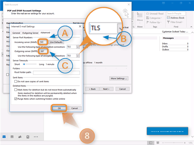The height and width of the screenshot is (145, 194).
Task: Open the Calendar icon in navigation bar
Action: click(12, 137)
